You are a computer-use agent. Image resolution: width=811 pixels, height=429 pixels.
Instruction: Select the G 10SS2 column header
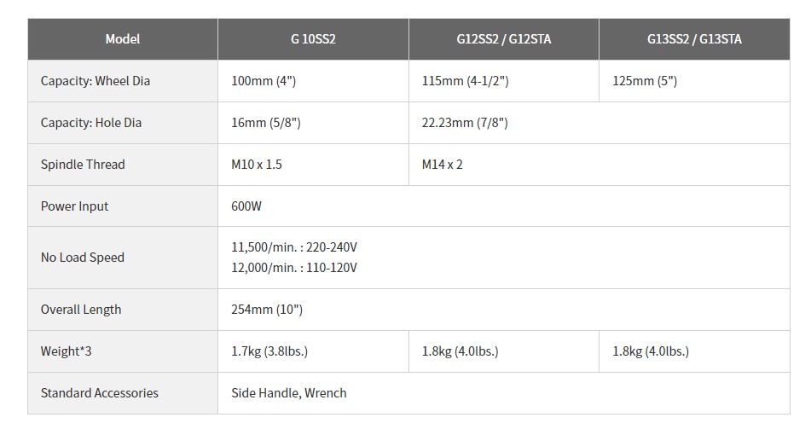313,39
